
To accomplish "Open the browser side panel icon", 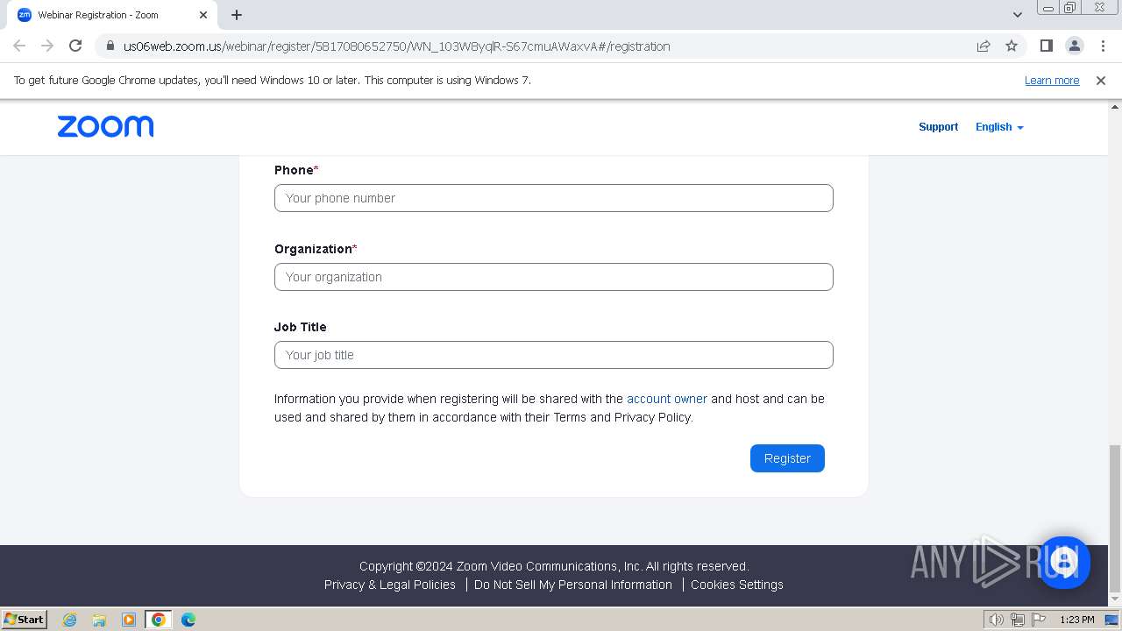I will (x=1046, y=46).
